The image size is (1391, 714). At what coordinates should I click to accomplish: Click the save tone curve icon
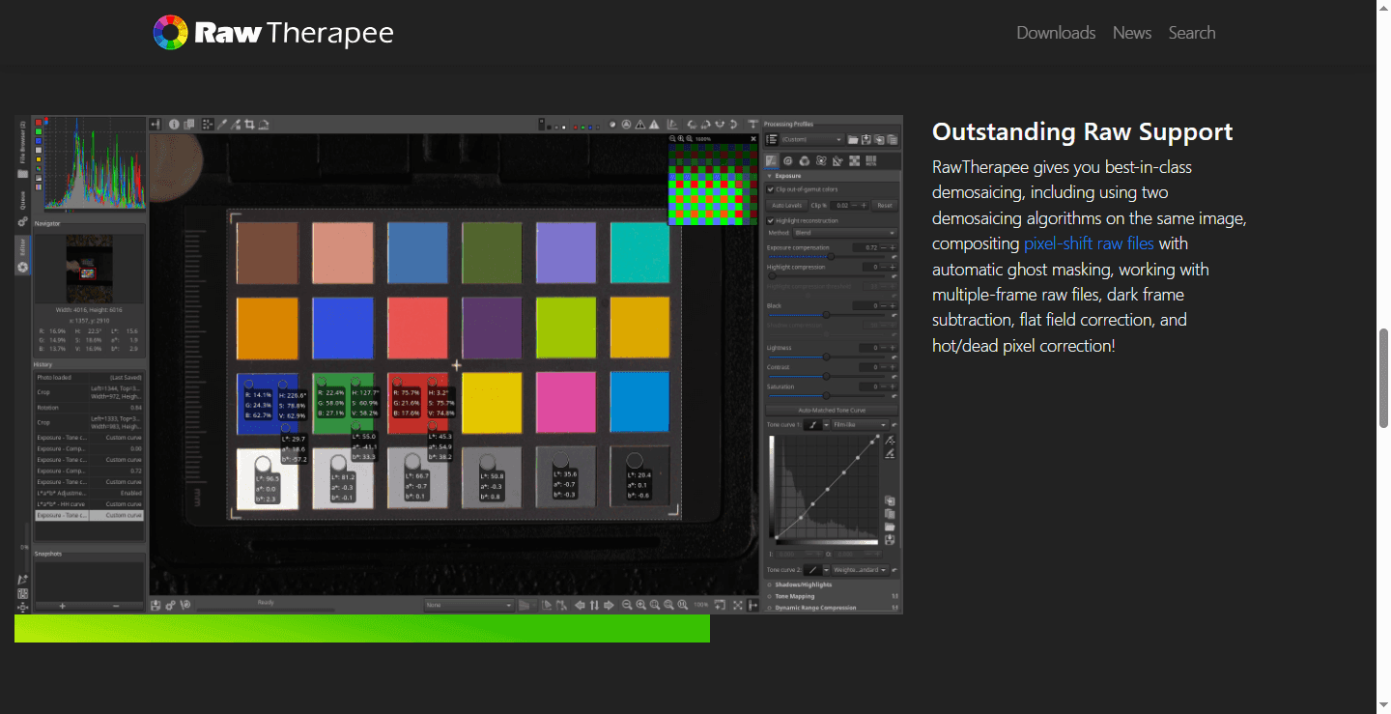pos(890,539)
